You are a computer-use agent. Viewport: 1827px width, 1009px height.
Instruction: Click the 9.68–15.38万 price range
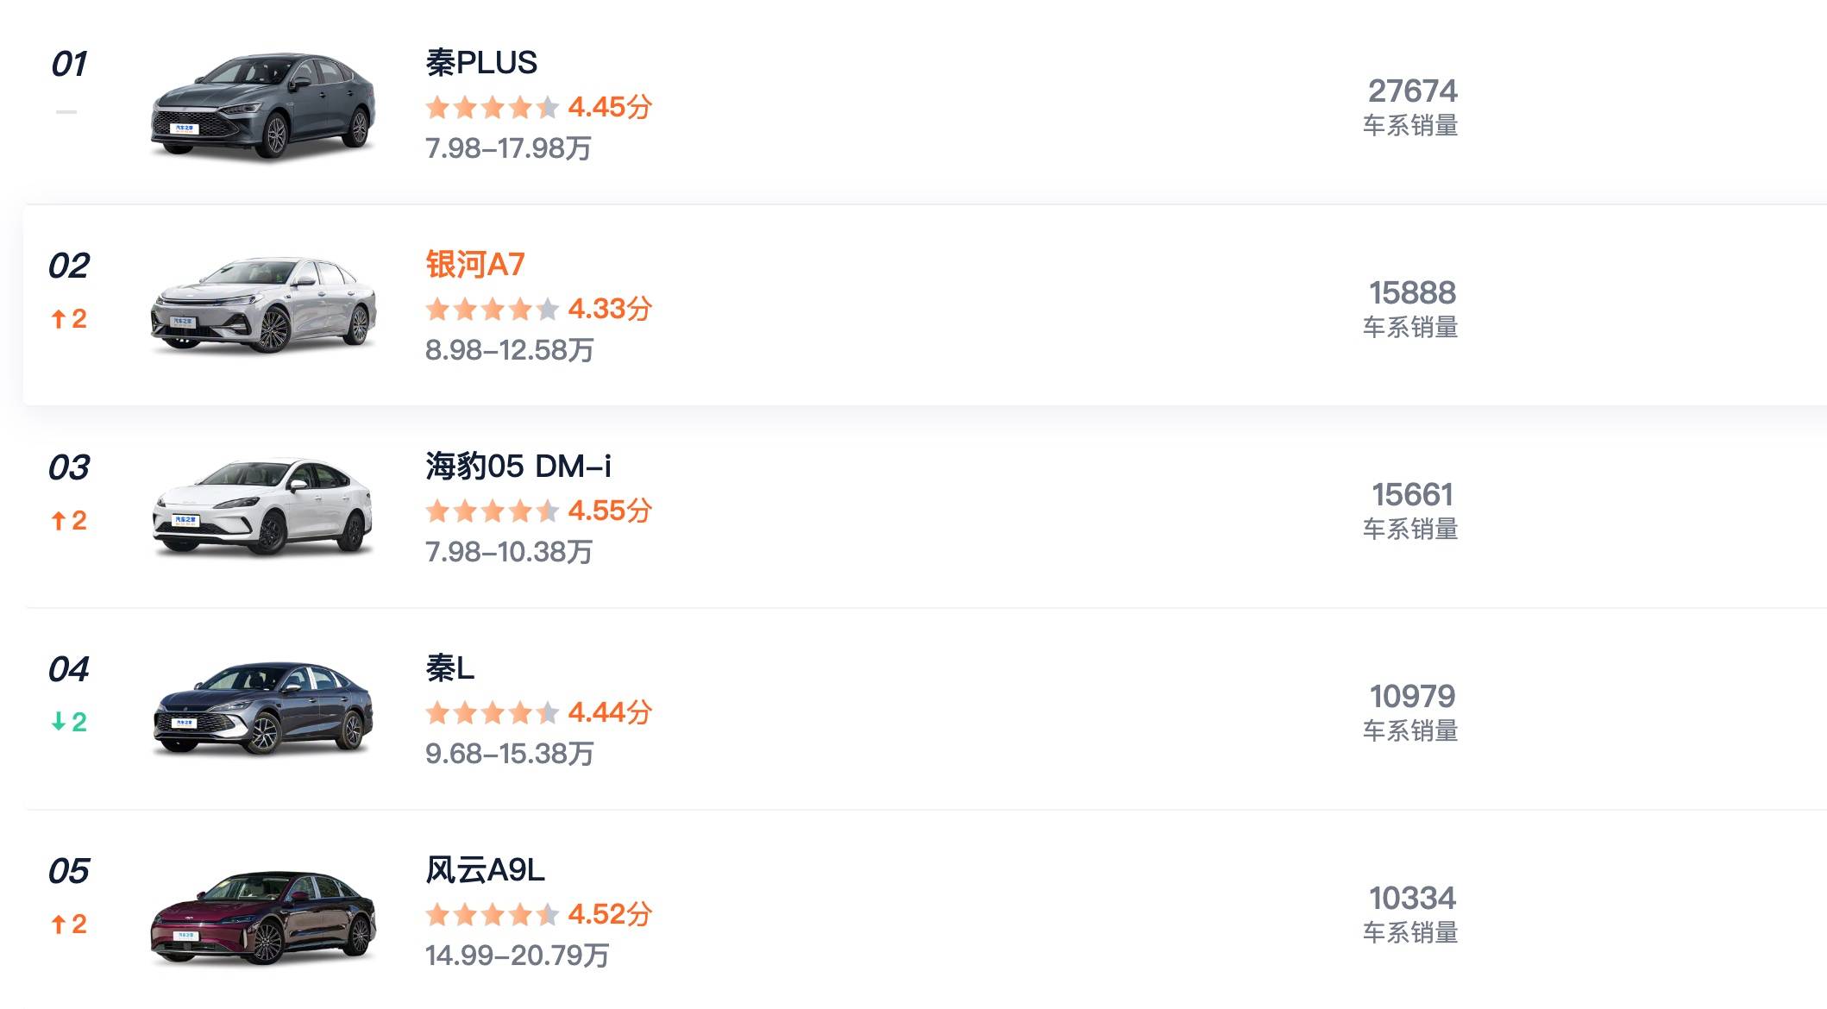509,755
